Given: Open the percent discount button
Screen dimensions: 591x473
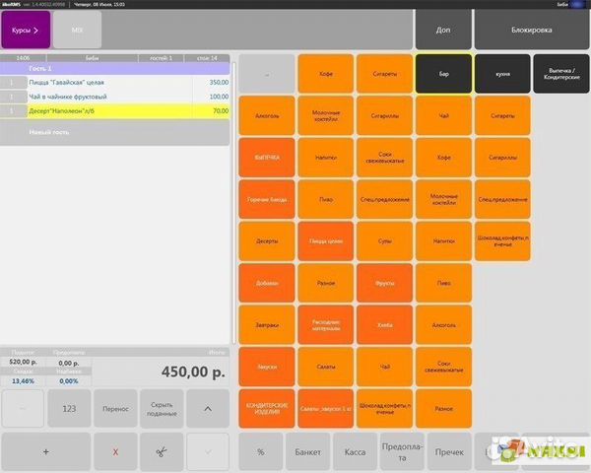Looking at the screenshot, I should coord(260,450).
